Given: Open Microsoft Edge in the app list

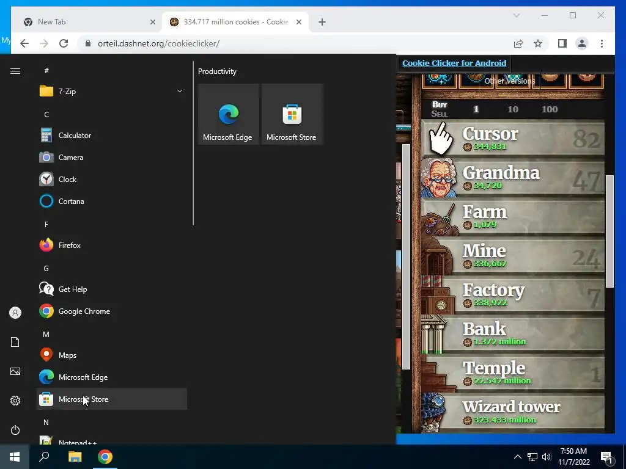Looking at the screenshot, I should tap(112, 377).
